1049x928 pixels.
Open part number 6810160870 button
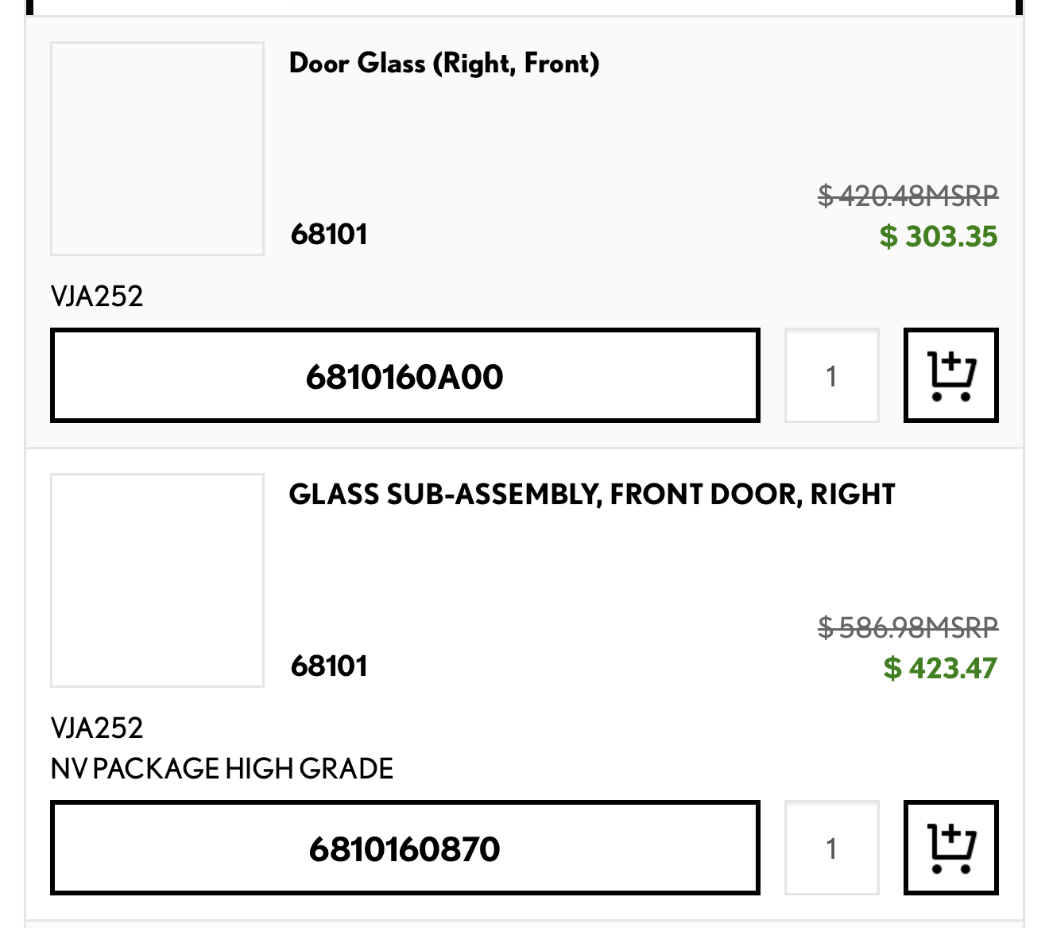pyautogui.click(x=405, y=848)
